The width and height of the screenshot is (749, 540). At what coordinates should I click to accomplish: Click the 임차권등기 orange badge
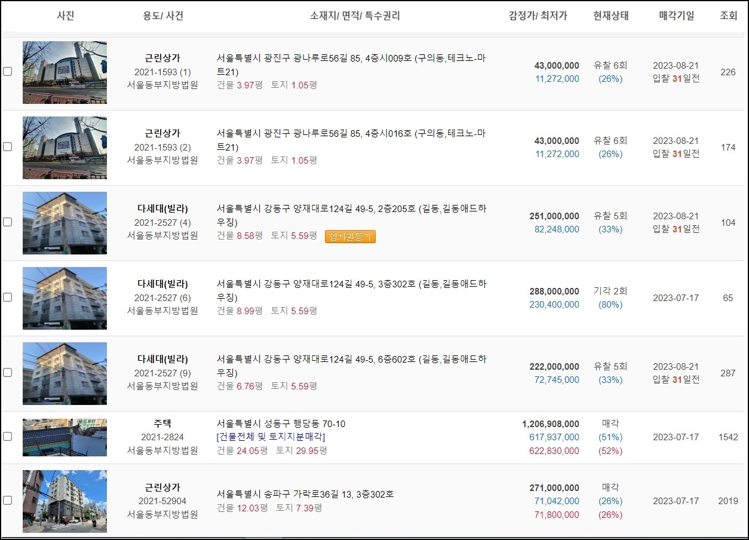[x=350, y=237]
